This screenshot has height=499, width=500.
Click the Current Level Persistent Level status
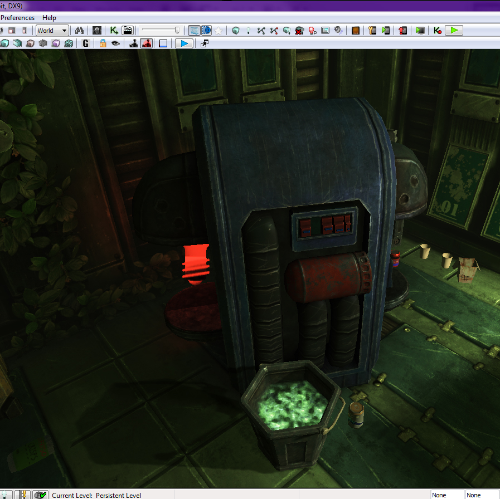coord(96,495)
